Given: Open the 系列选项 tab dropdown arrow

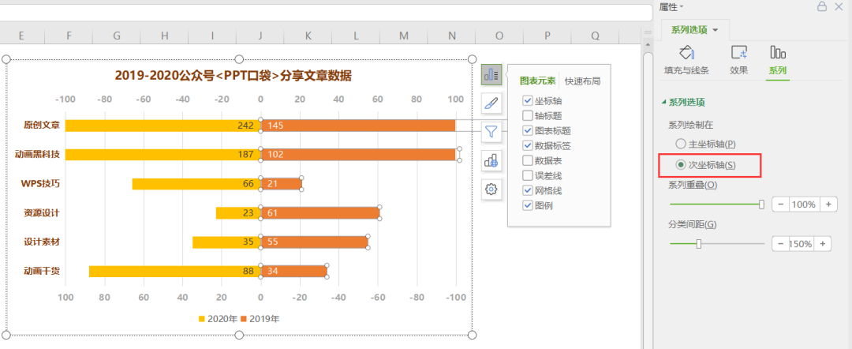Looking at the screenshot, I should pos(715,30).
